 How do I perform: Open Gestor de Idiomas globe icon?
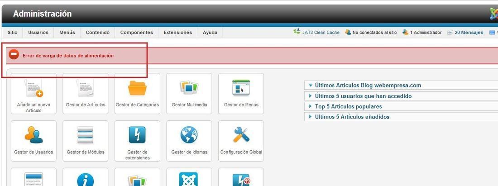[x=189, y=135]
